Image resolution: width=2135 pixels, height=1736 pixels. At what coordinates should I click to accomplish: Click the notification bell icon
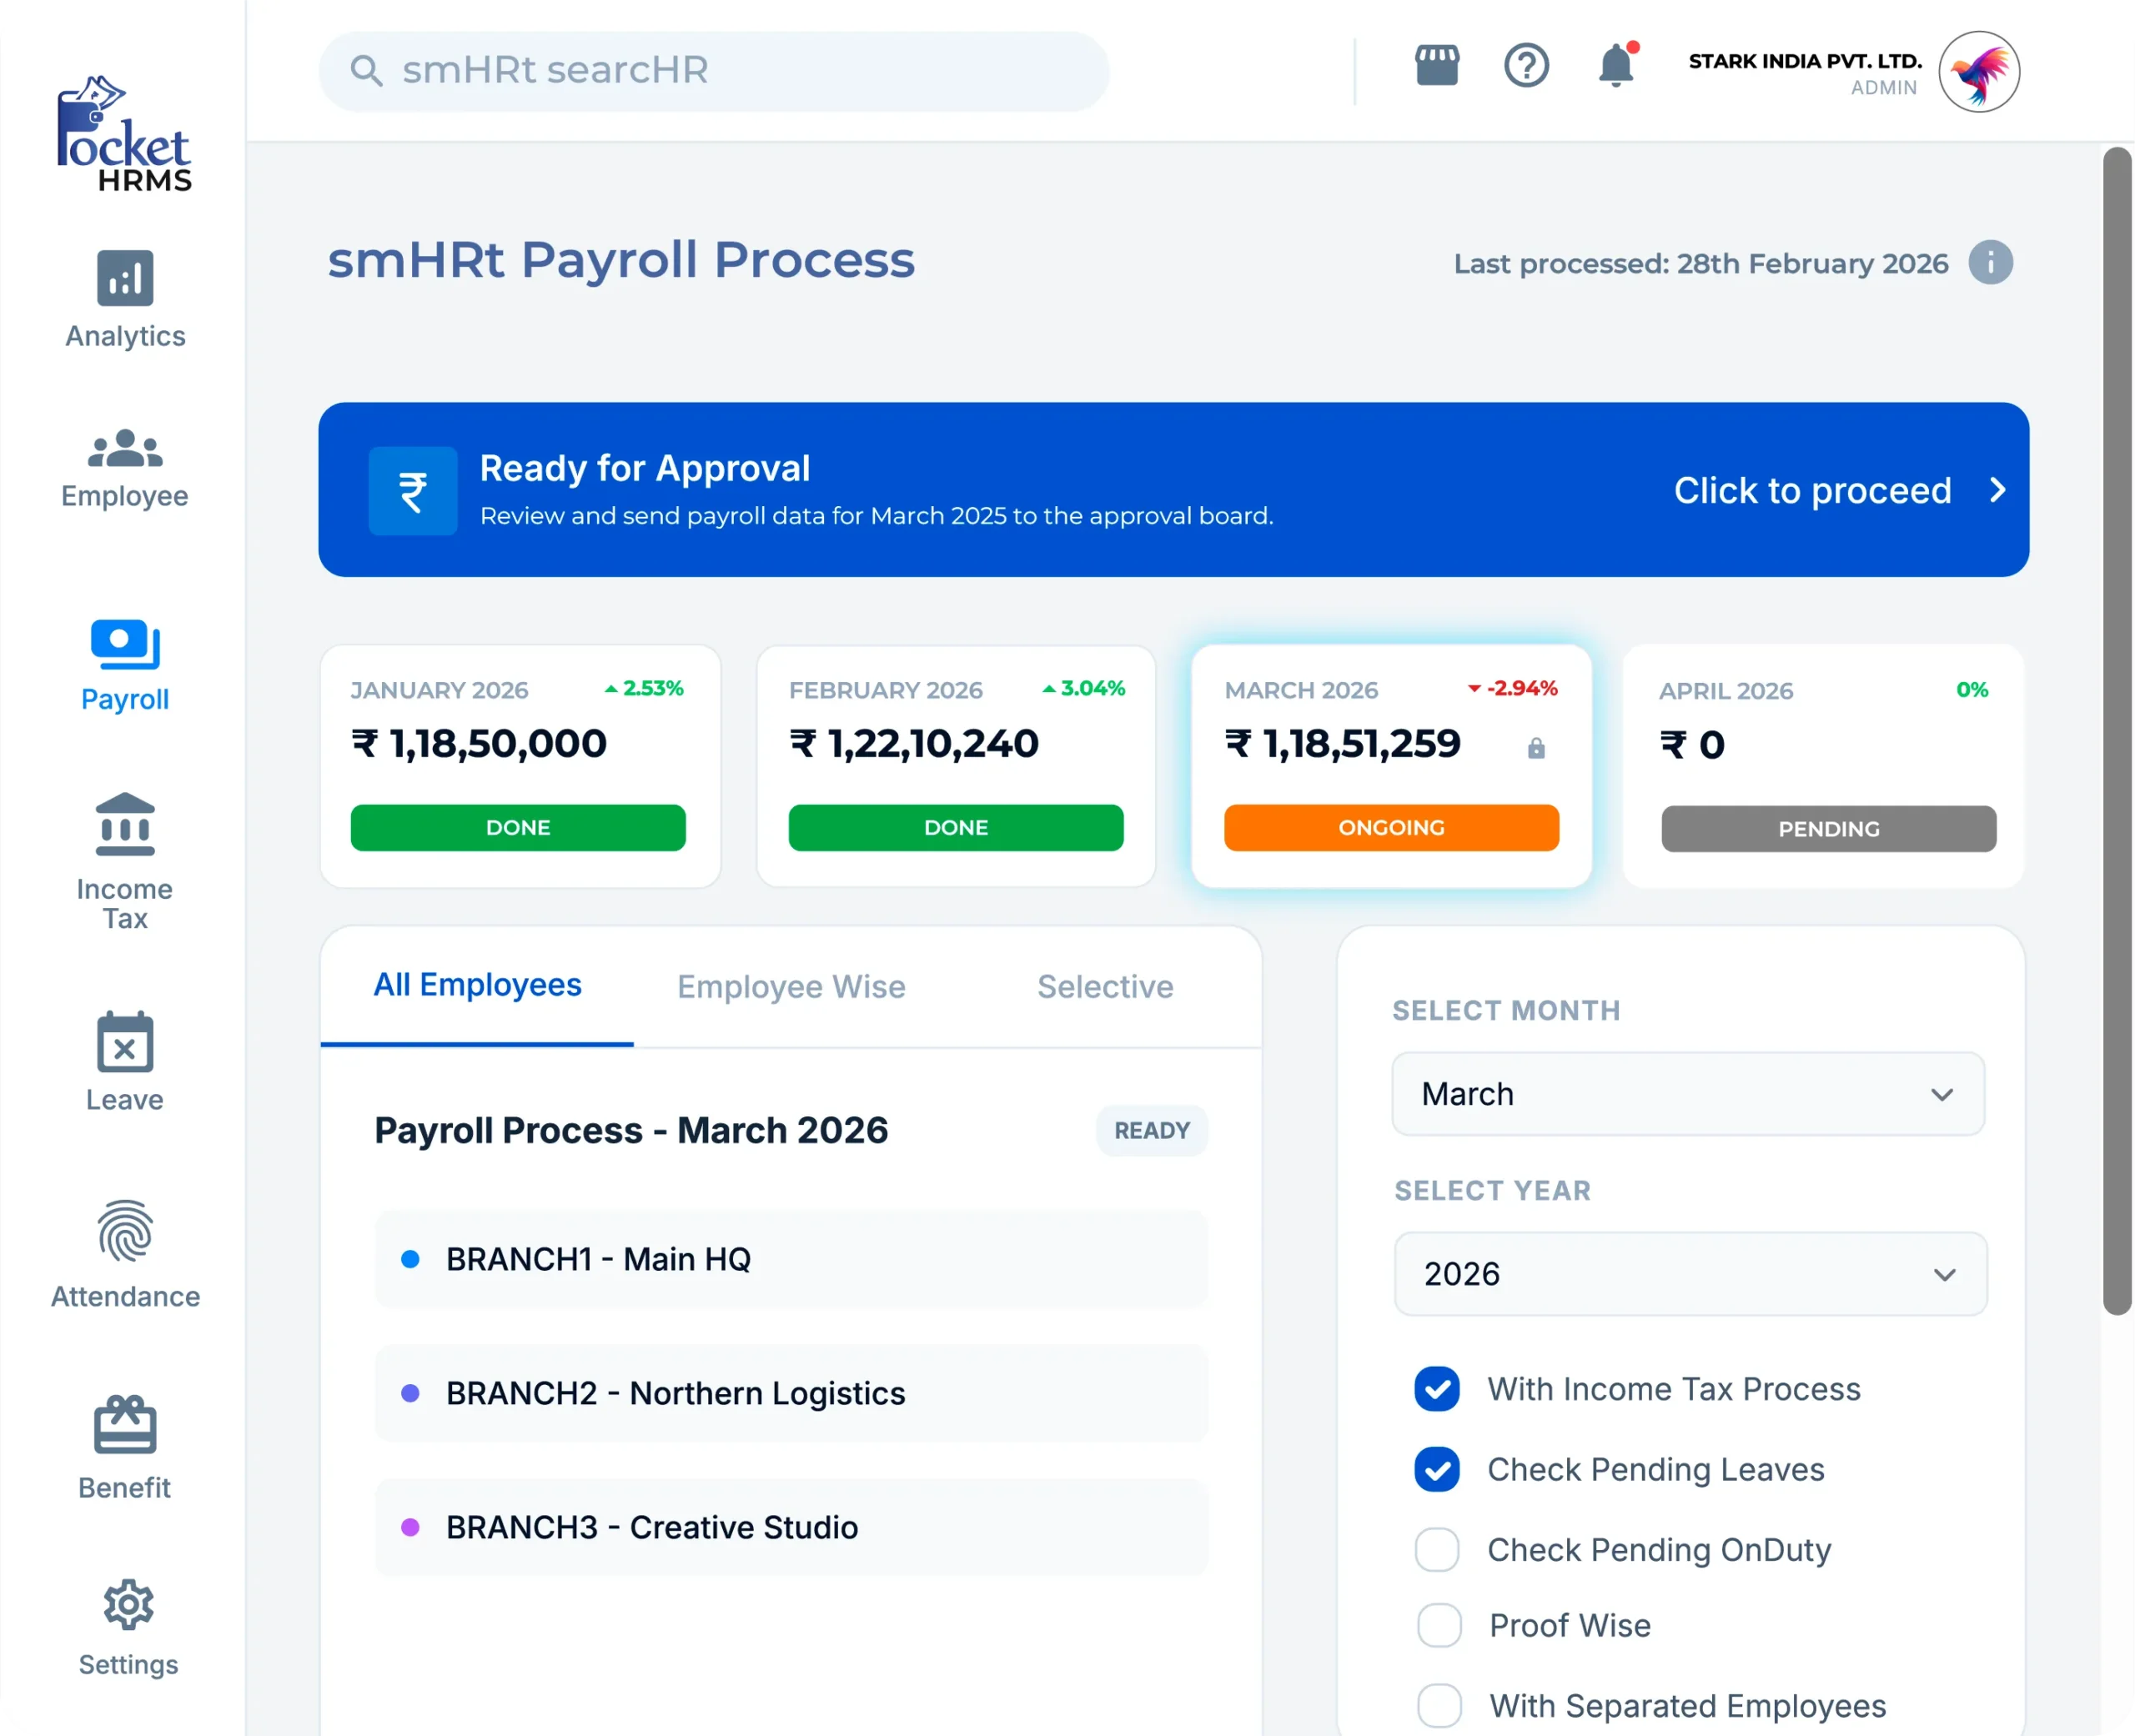(x=1615, y=67)
